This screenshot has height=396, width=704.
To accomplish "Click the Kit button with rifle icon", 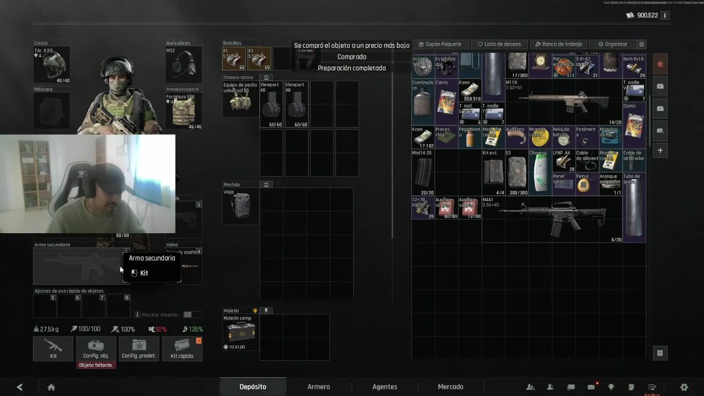I will (53, 348).
